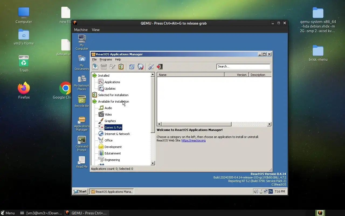Click ReactOS Applications Manager taskbar button

pyautogui.click(x=112, y=191)
